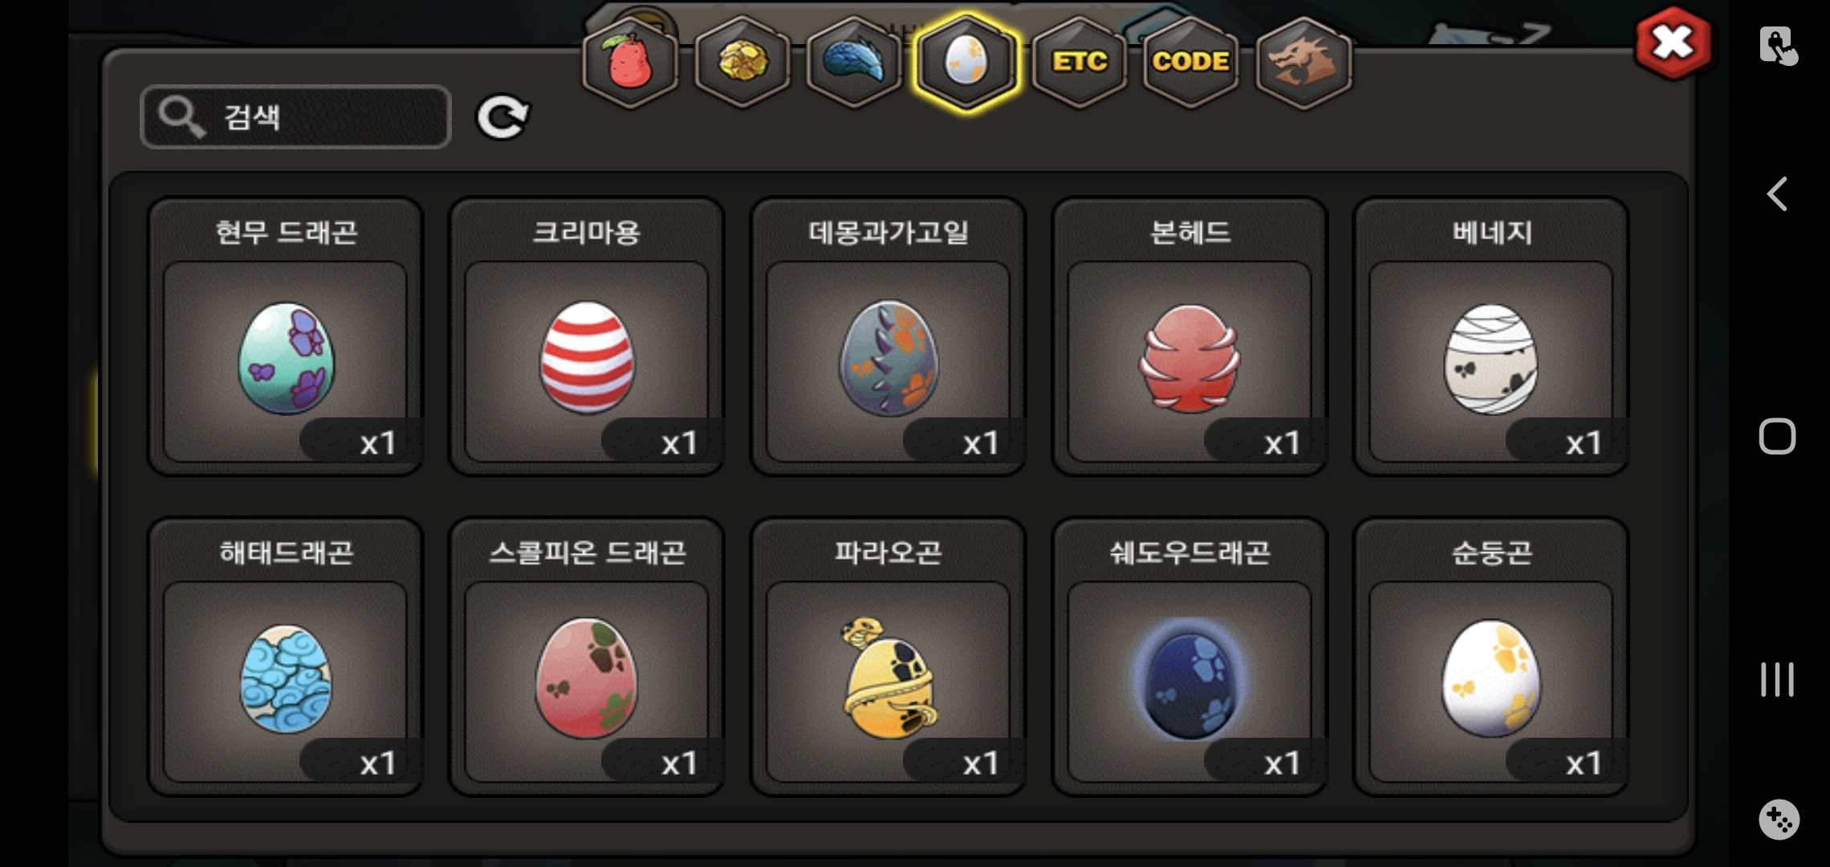Viewport: 1830px width, 867px height.
Task: Open the red fruit food tab
Action: click(x=630, y=63)
